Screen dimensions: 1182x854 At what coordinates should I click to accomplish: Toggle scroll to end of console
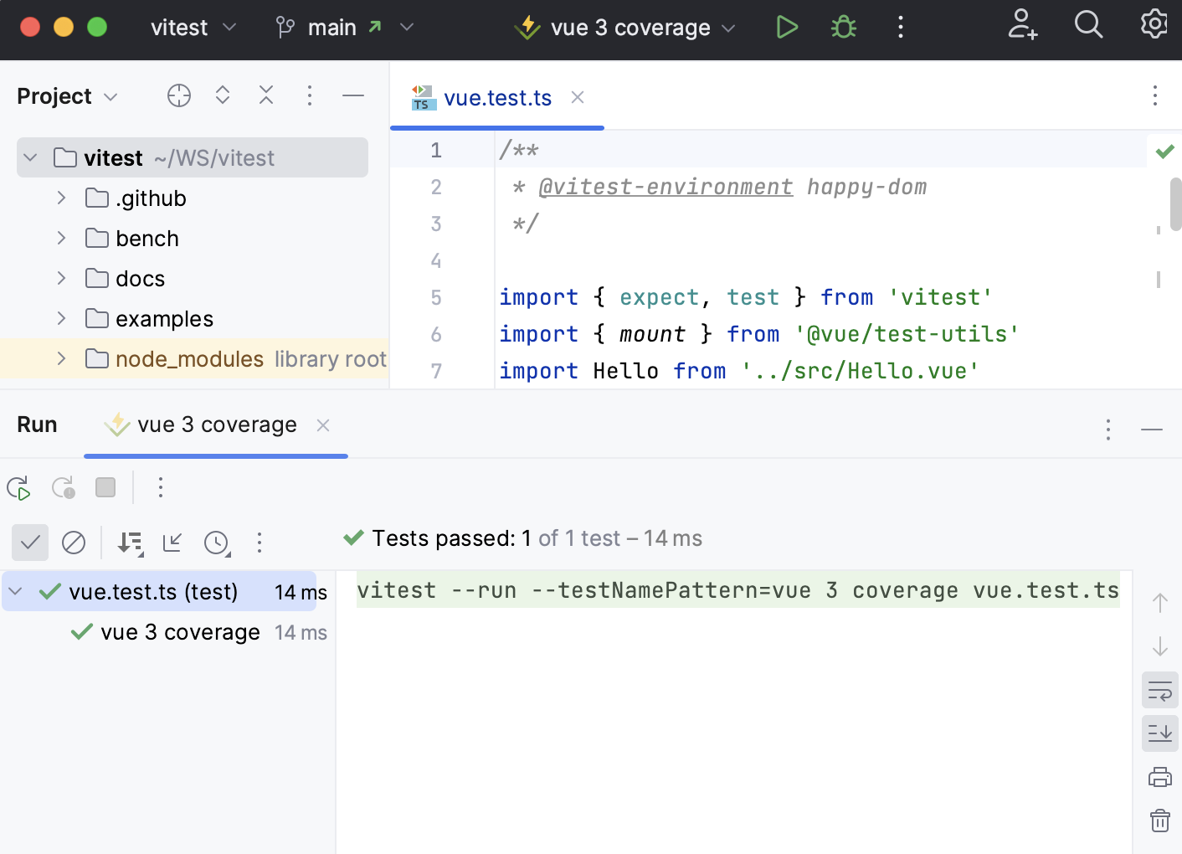coord(1160,733)
